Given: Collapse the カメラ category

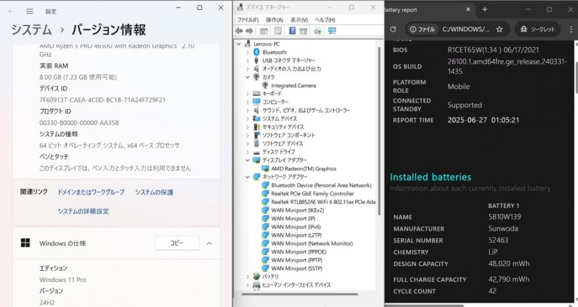Looking at the screenshot, I should pos(248,77).
